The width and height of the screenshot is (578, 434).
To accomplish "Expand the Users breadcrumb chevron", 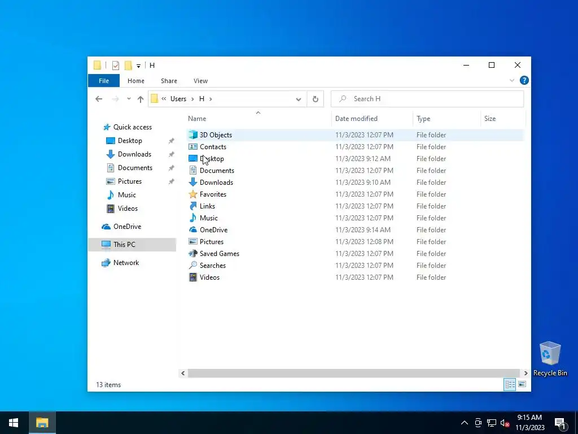I will [x=192, y=99].
